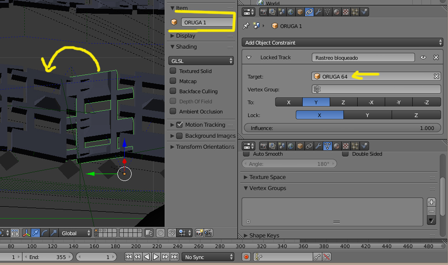Toggle automatic keyframe record button

pos(246,257)
